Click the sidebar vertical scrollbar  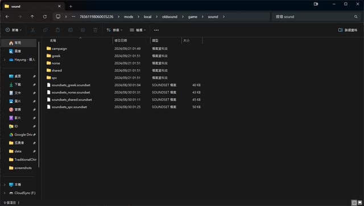pyautogui.click(x=39, y=104)
